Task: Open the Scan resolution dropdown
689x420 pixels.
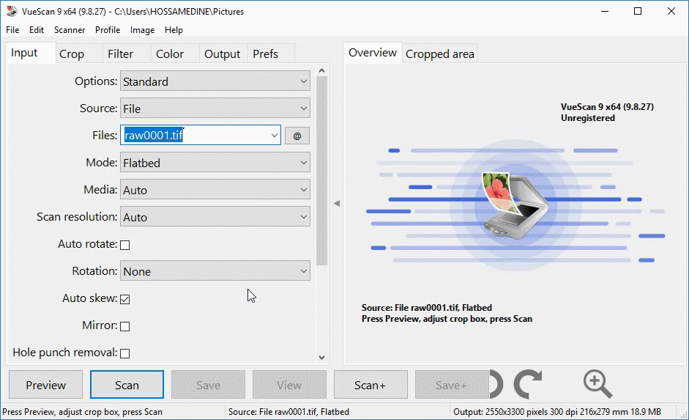Action: pos(215,217)
